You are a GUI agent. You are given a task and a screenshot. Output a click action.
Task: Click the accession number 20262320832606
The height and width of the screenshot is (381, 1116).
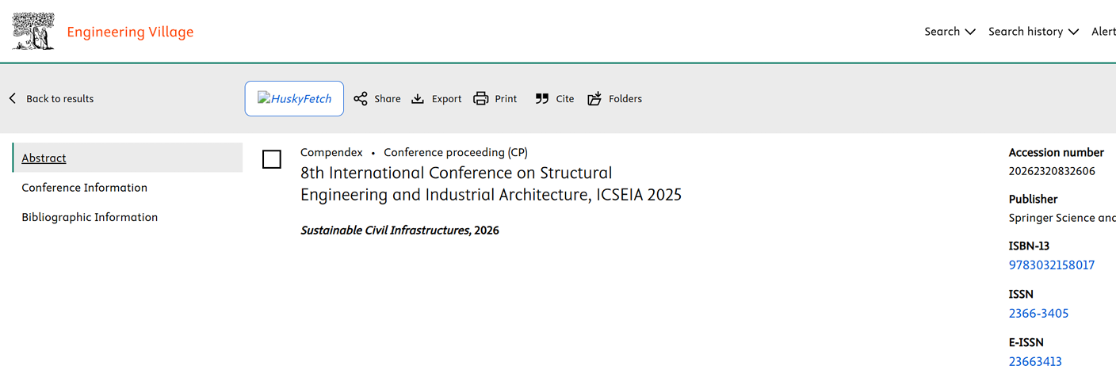[x=1052, y=171]
